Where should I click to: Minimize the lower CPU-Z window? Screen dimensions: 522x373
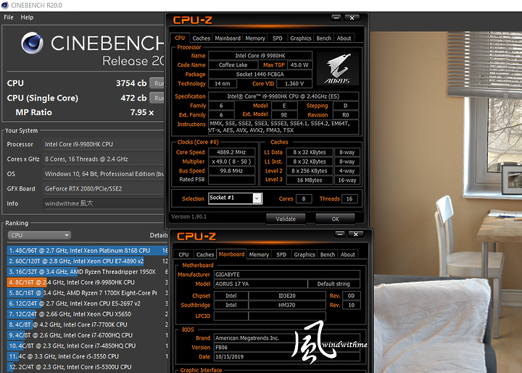(x=340, y=234)
